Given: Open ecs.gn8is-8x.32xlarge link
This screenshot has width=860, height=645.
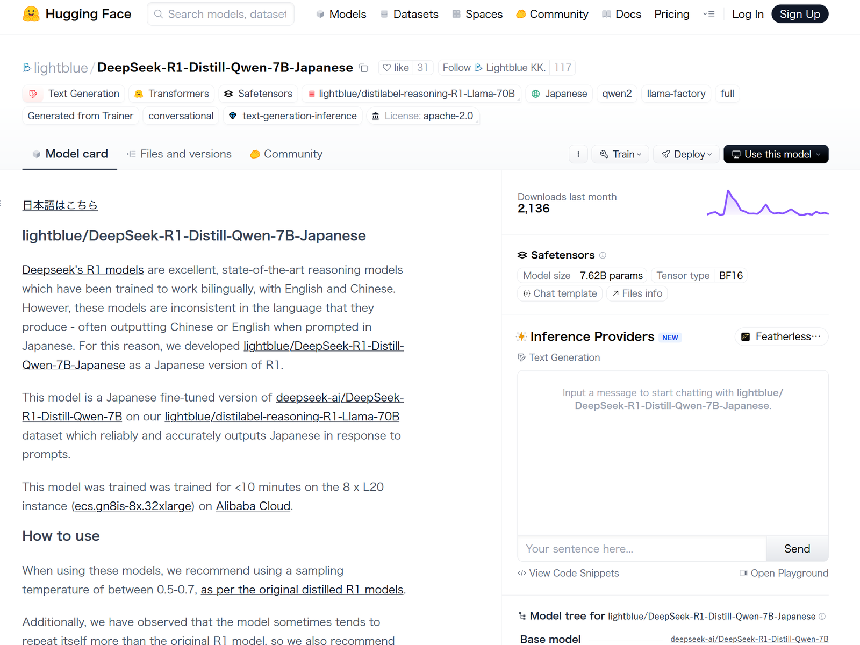Looking at the screenshot, I should (133, 506).
